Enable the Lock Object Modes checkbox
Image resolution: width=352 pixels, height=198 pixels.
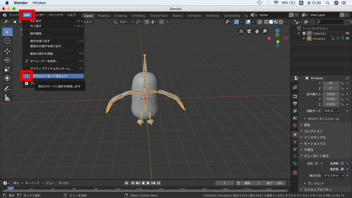tap(27, 76)
